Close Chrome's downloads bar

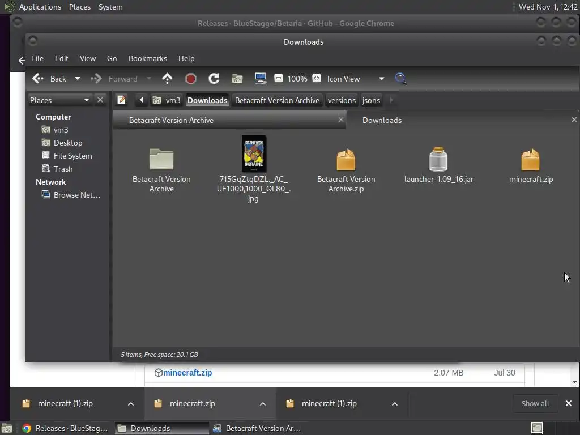click(569, 403)
